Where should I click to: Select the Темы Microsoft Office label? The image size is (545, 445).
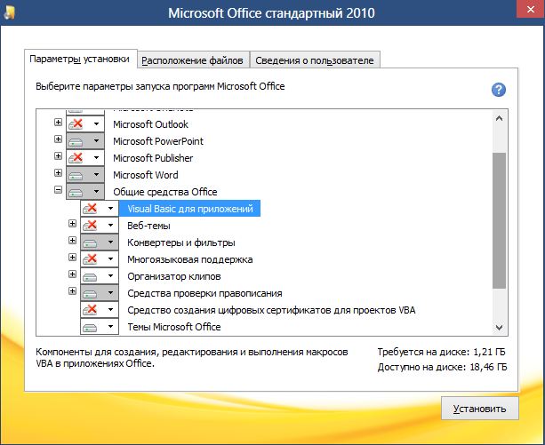click(x=173, y=327)
